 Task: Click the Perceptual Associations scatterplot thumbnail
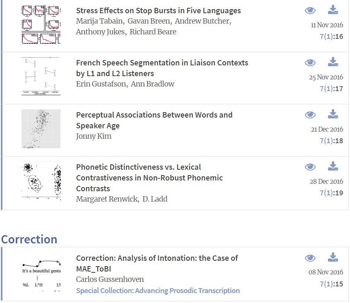41,129
